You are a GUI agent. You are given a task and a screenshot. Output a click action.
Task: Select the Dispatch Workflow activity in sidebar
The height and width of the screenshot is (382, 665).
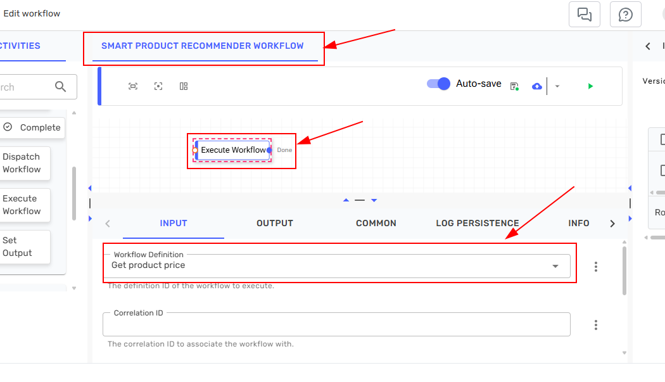tap(24, 163)
